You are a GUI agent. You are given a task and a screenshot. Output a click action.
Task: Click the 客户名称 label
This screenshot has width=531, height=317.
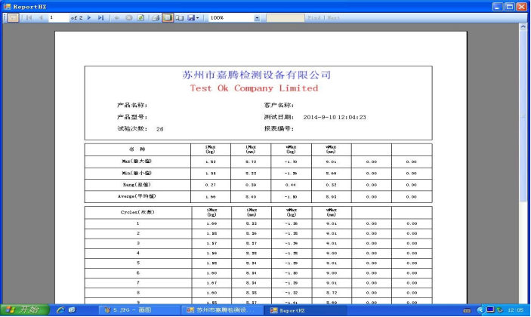279,105
